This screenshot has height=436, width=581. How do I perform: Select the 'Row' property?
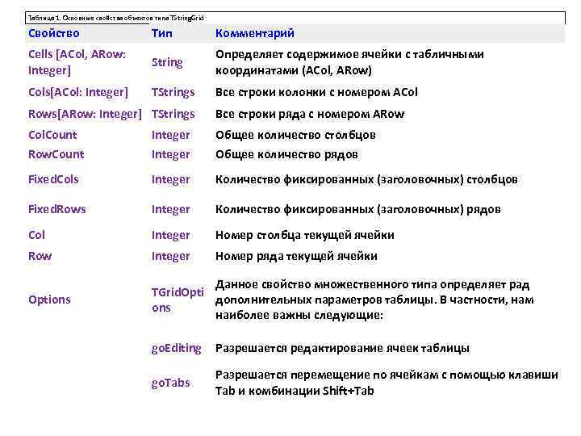[x=40, y=256]
